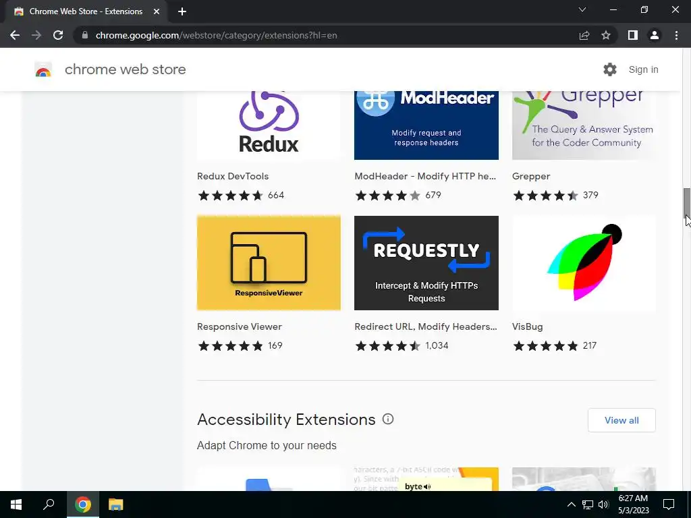Open the VisBug extension thumbnail
The width and height of the screenshot is (691, 518).
coord(584,263)
